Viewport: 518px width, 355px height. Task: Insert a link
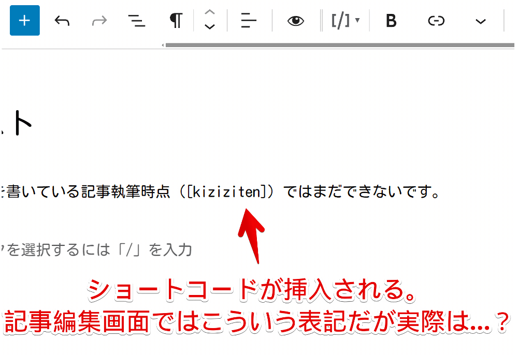436,21
